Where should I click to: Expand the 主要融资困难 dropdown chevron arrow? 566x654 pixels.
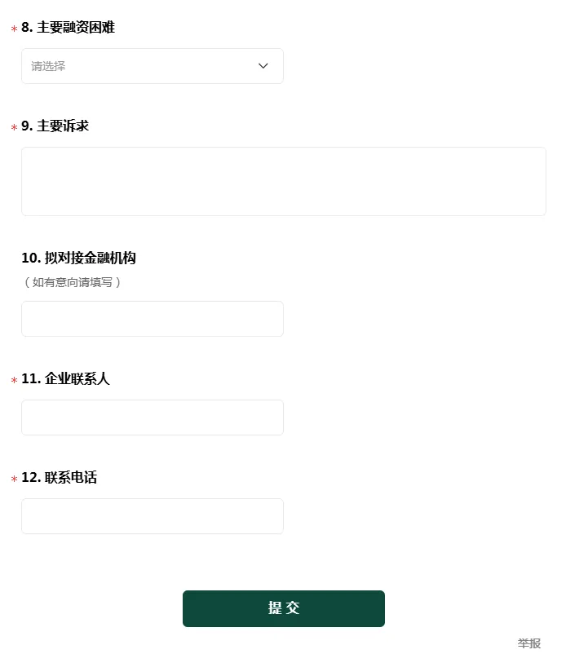click(x=263, y=66)
